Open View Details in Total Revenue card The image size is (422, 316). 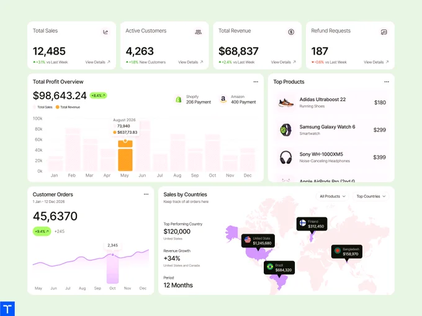click(284, 62)
